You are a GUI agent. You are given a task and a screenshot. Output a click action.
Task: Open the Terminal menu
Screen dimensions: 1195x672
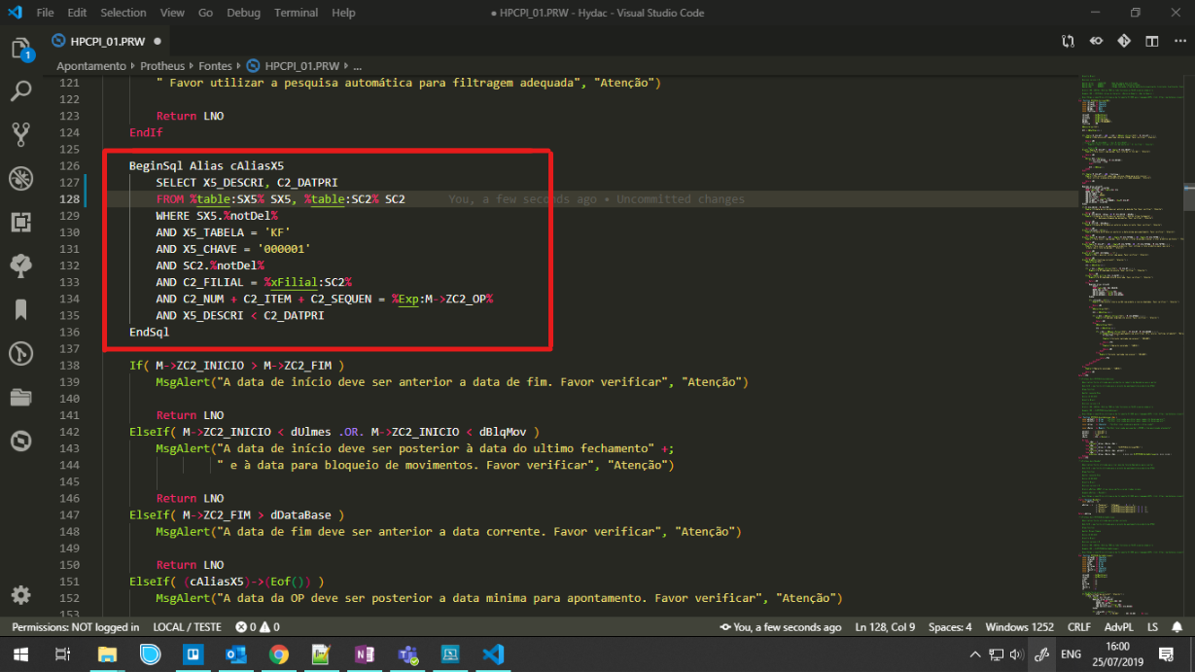point(297,13)
